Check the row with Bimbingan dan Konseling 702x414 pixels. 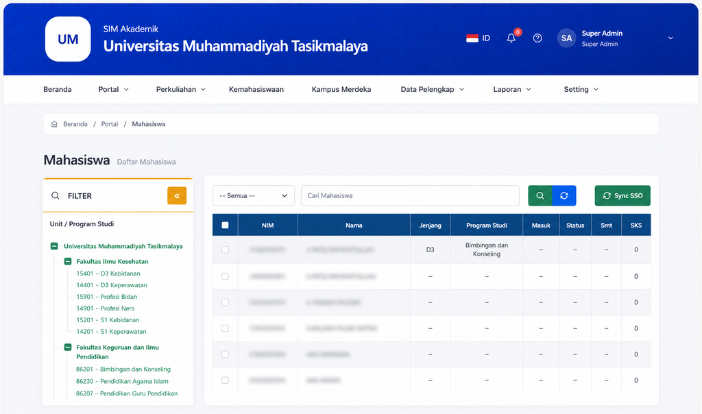[225, 249]
